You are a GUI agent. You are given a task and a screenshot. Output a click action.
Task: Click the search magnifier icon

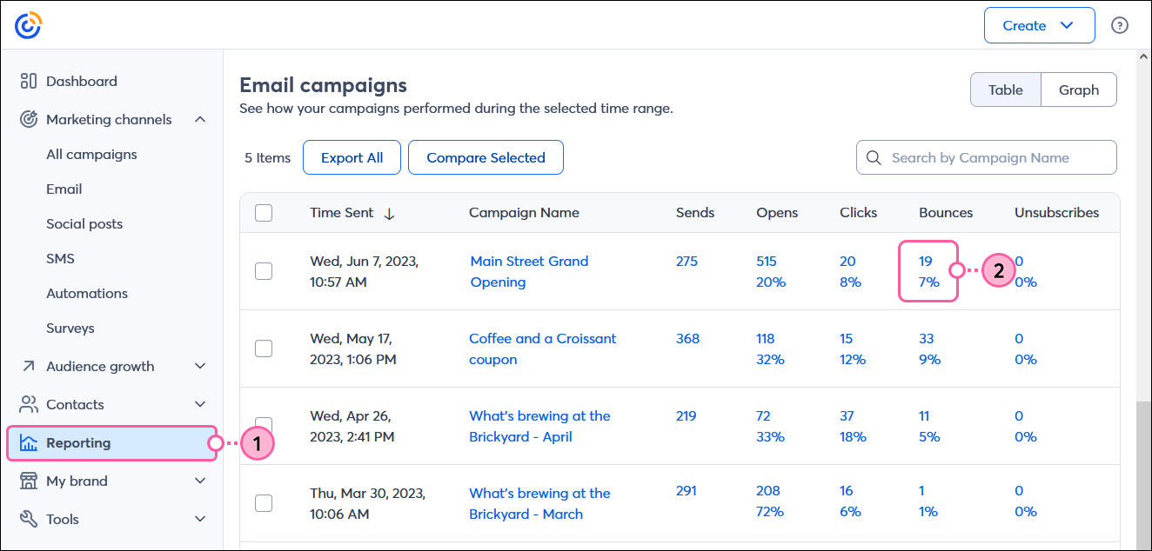pos(874,158)
